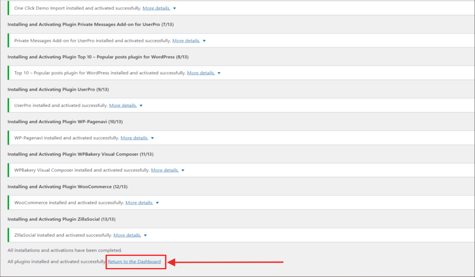Open More details for Top 10 plugin
This screenshot has width=475, height=277.
(x=201, y=73)
